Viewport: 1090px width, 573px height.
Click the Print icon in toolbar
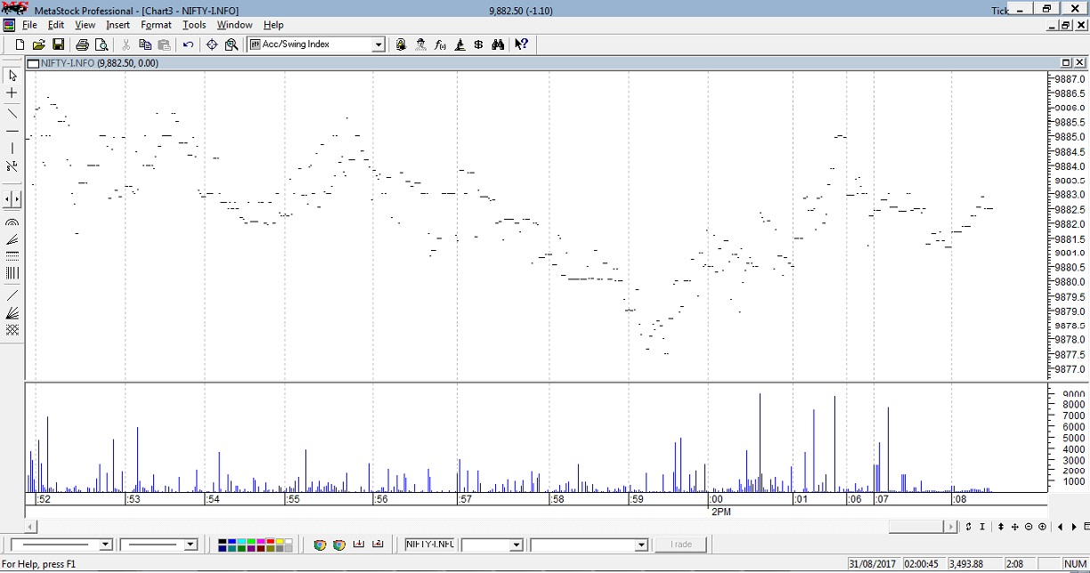82,44
